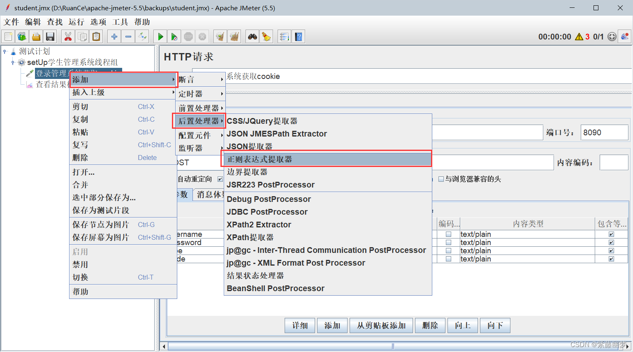Select the 测试计划 tree node
Image resolution: width=633 pixels, height=352 pixels.
tap(35, 51)
